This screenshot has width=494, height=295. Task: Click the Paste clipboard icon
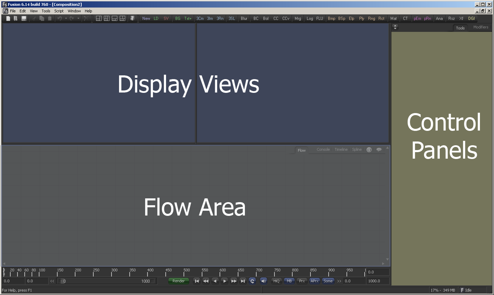coord(50,19)
